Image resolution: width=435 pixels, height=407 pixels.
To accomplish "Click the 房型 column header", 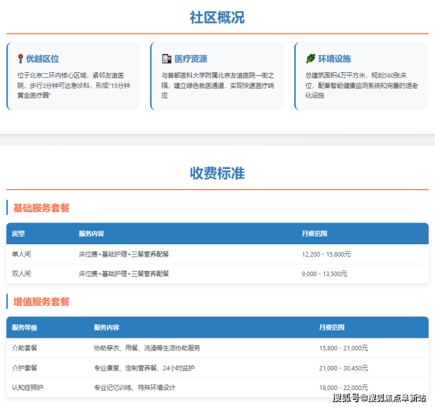I will tap(18, 234).
